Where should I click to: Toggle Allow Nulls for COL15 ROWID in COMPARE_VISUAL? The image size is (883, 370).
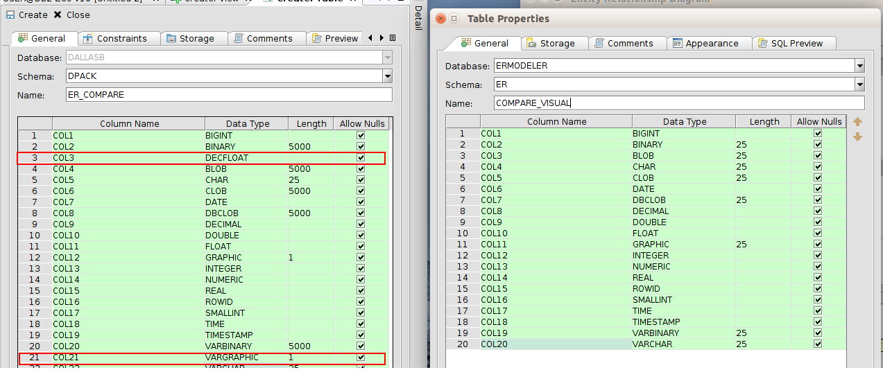(818, 288)
